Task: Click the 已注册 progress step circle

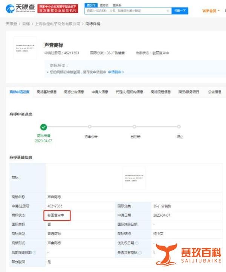Action: (134, 127)
